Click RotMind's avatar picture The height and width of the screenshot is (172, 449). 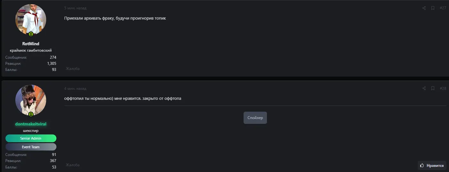[31, 19]
